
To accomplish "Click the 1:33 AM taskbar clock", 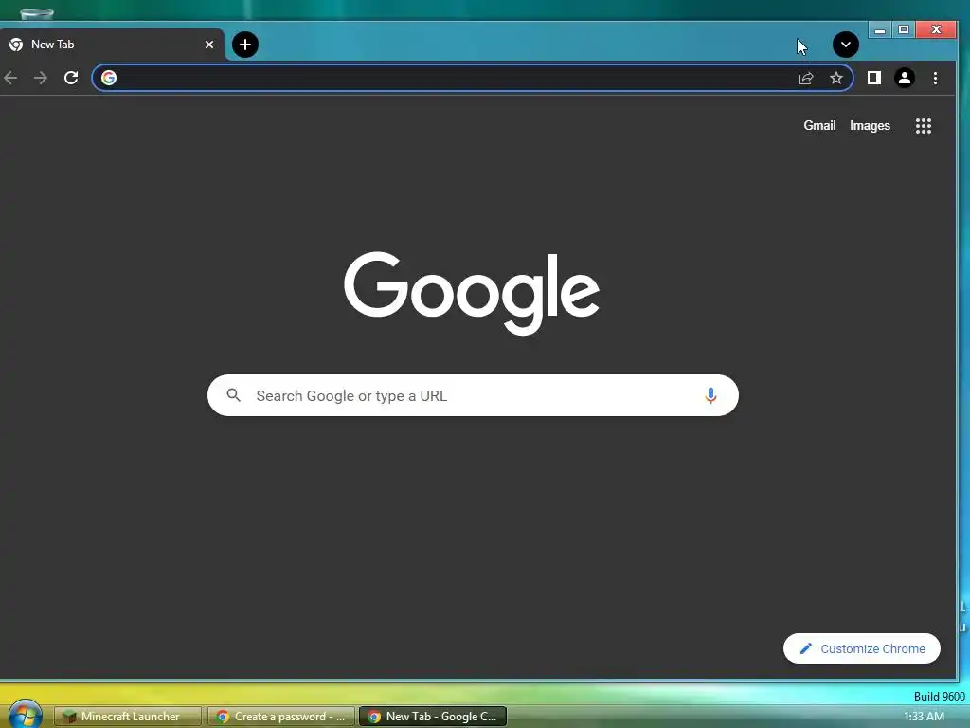I will click(924, 717).
